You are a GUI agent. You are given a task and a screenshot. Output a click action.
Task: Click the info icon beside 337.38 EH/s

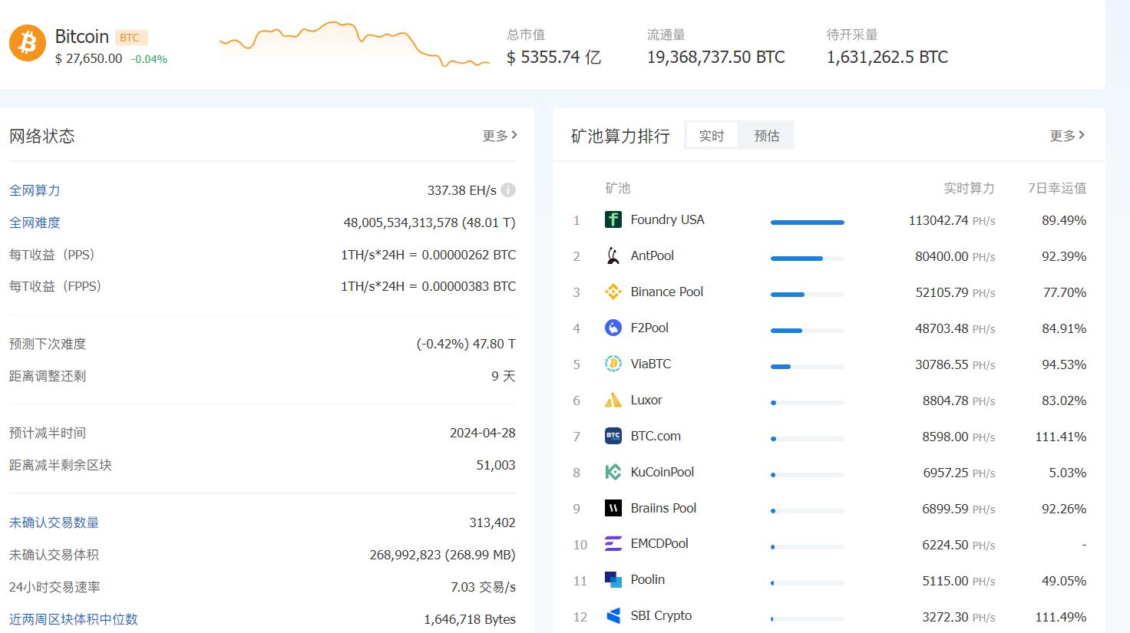click(x=508, y=190)
